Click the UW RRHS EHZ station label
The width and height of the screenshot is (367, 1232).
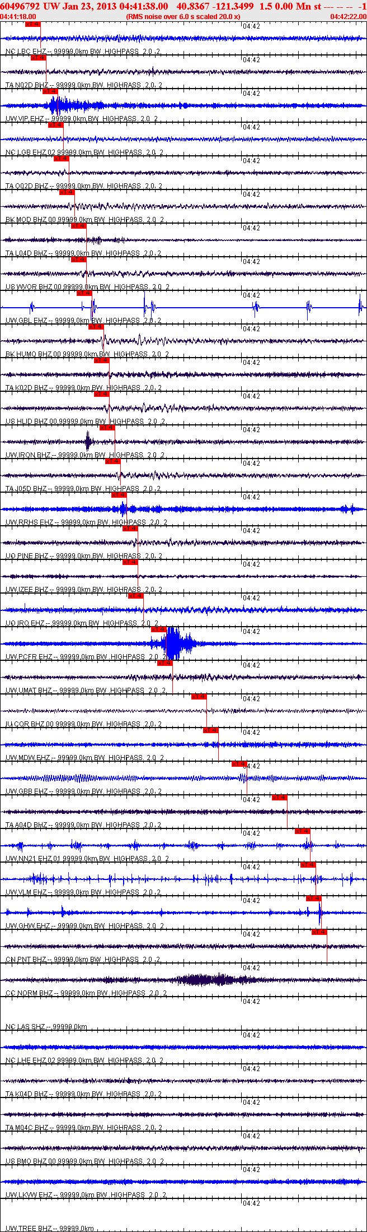tap(86, 522)
